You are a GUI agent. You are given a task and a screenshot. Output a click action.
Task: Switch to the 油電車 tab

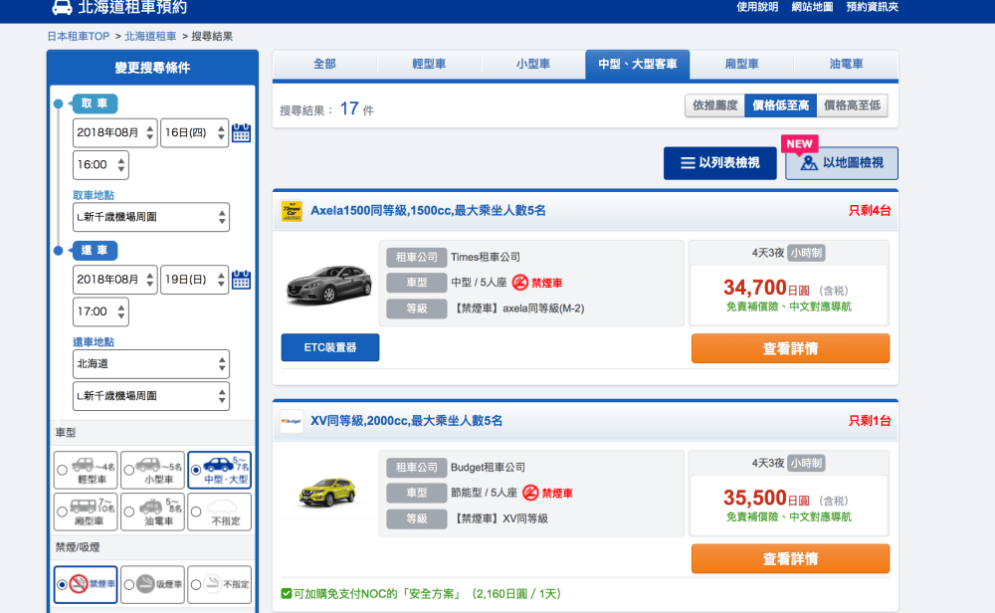(x=846, y=65)
